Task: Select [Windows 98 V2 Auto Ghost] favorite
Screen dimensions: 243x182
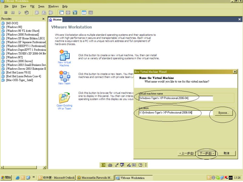Action: click(22, 31)
